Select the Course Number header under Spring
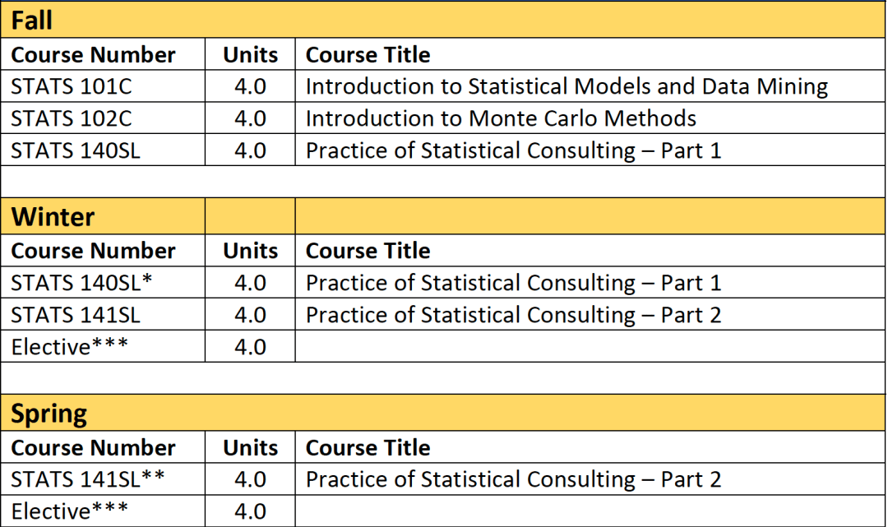Viewport: 888px width, 527px height. click(x=93, y=448)
